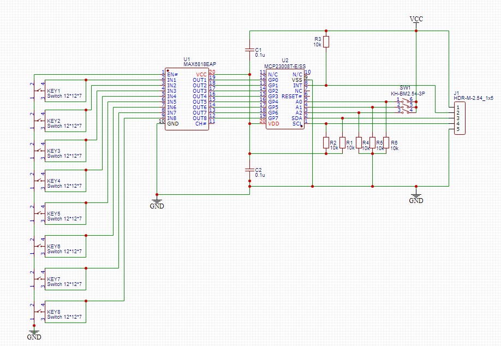
Task: Click the MAX6818EAP part name label
Action: [200, 64]
